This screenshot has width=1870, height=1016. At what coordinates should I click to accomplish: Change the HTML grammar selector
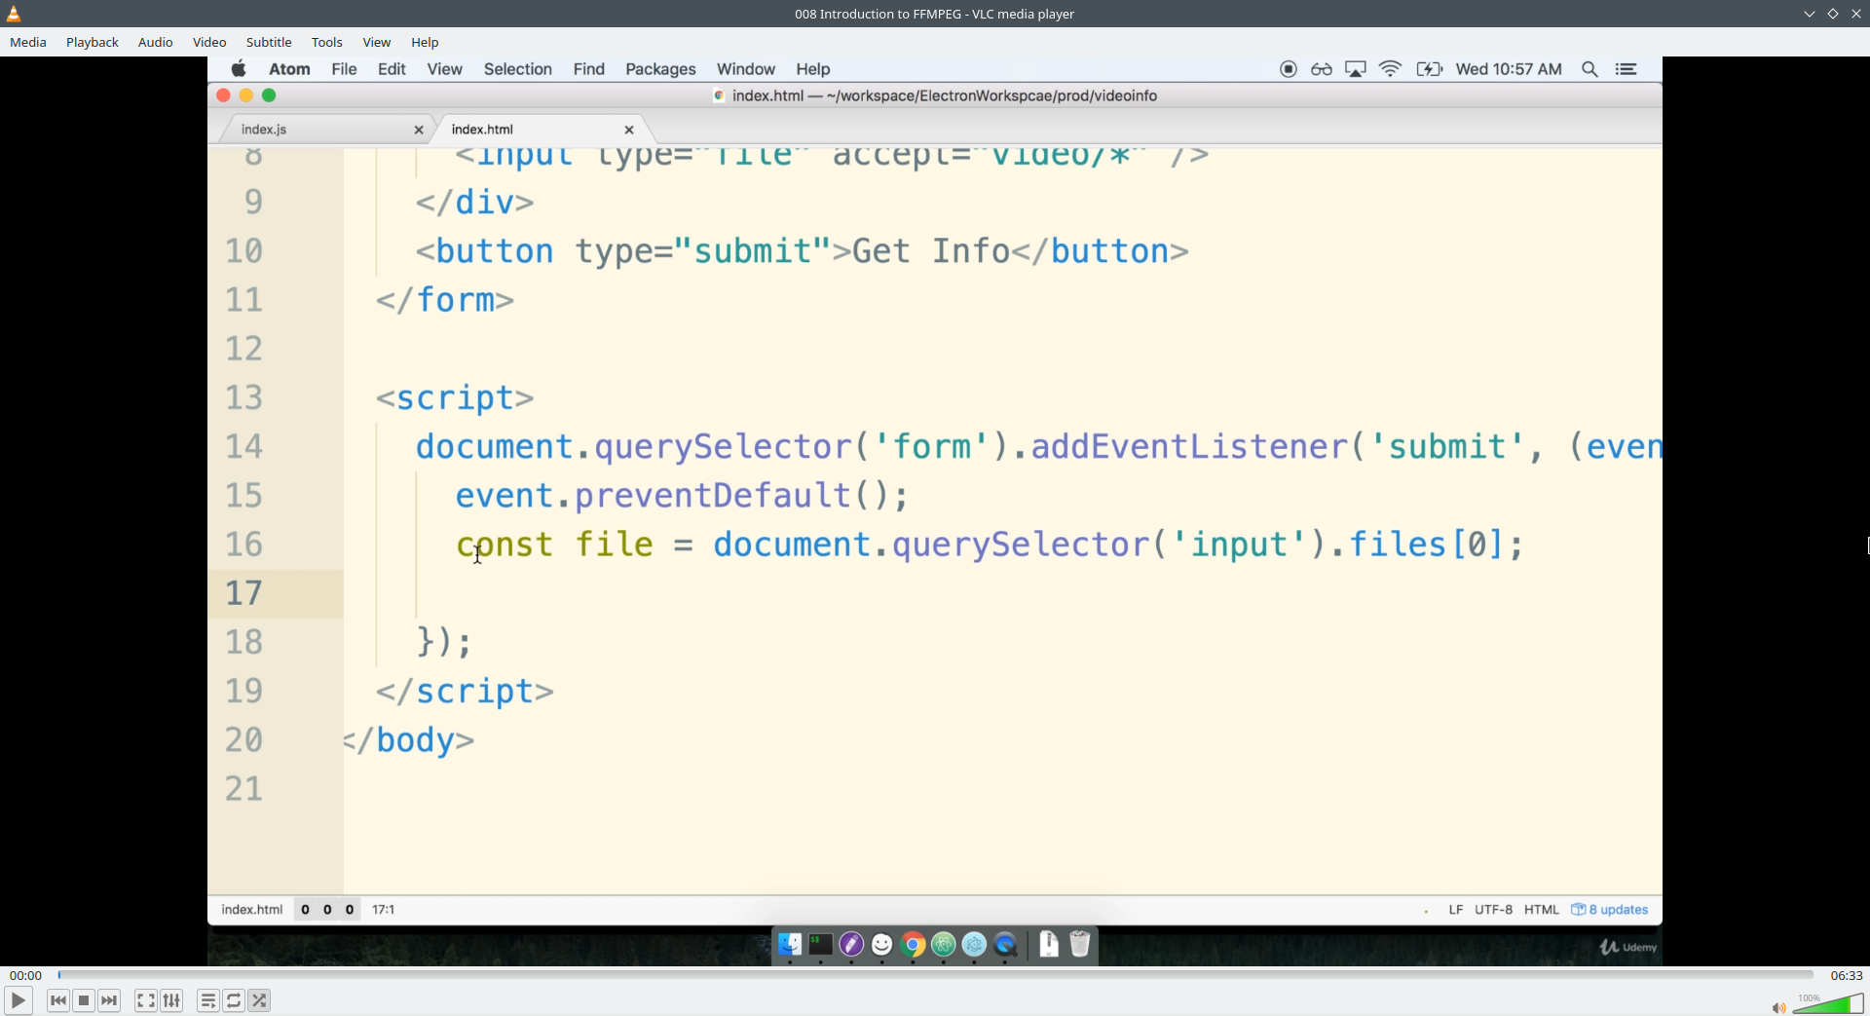(x=1542, y=910)
